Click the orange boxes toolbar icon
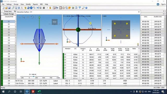 pyautogui.click(x=70, y=8)
